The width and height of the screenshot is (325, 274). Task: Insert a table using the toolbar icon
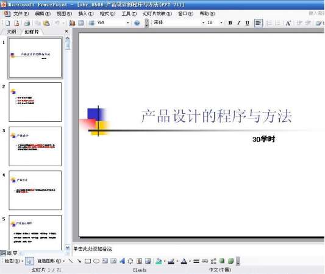pos(81,23)
